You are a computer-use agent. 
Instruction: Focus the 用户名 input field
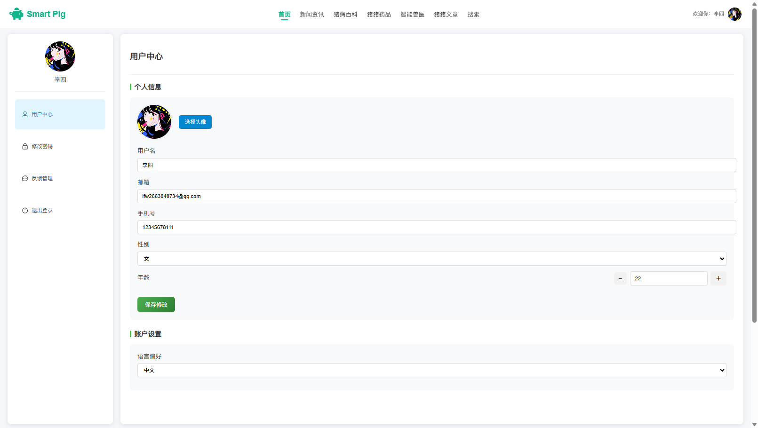click(437, 165)
